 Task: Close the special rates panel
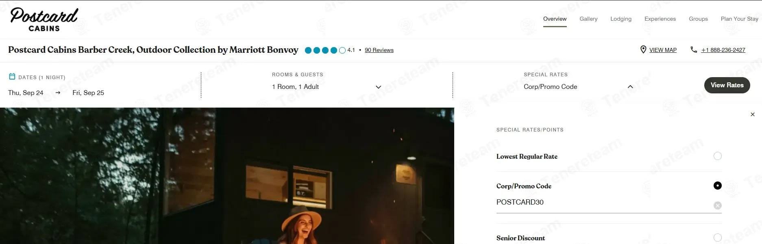(x=753, y=114)
